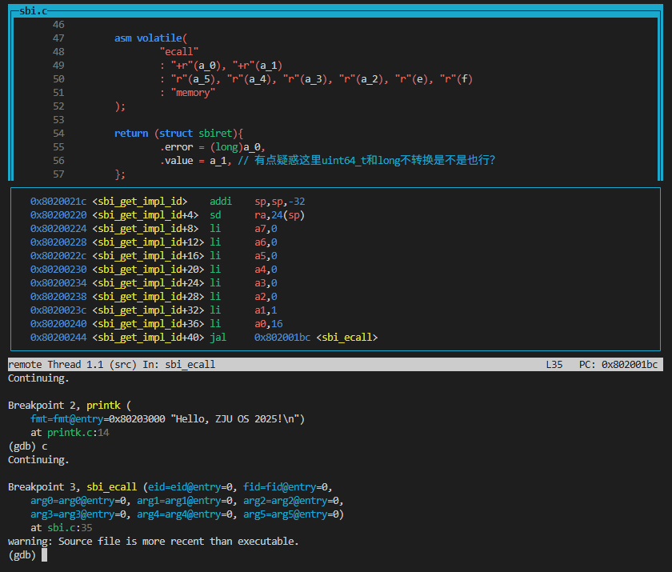Click line 50 listing "r"(a_5) inputs
The image size is (672, 572).
pyautogui.click(x=316, y=79)
